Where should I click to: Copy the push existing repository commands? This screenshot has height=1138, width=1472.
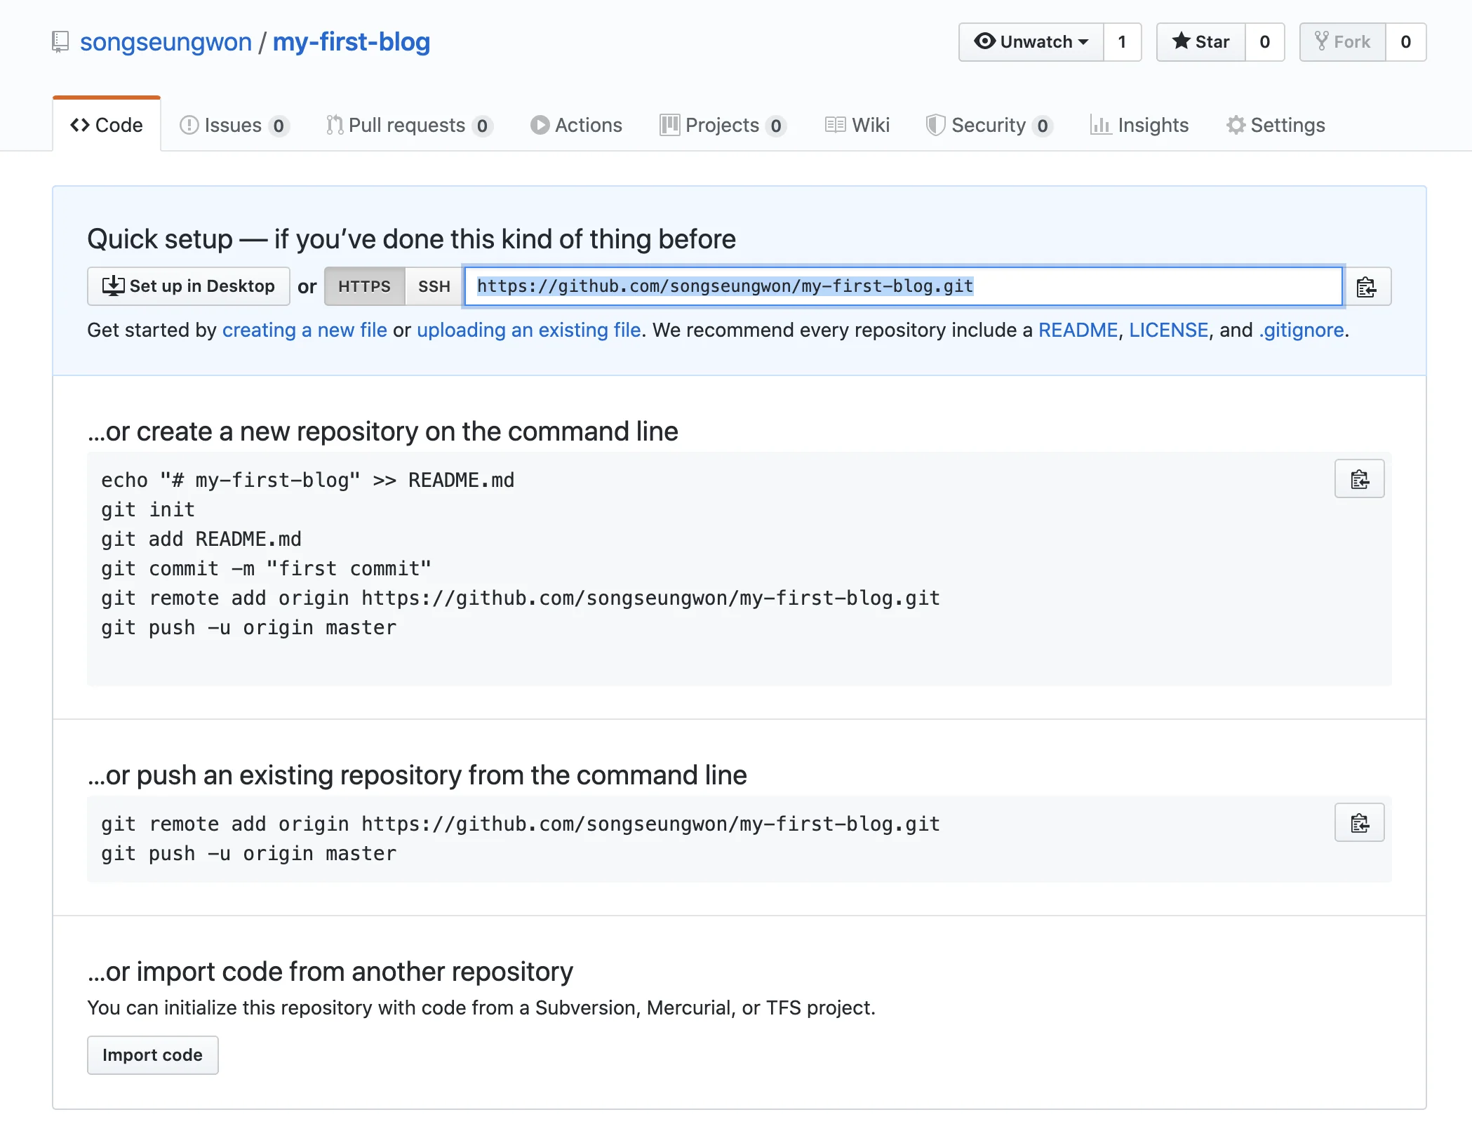(x=1359, y=823)
